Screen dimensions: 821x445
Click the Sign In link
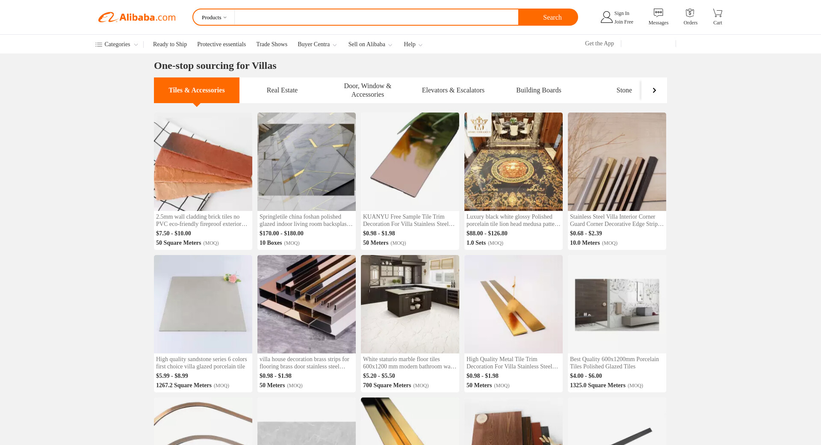click(x=622, y=13)
